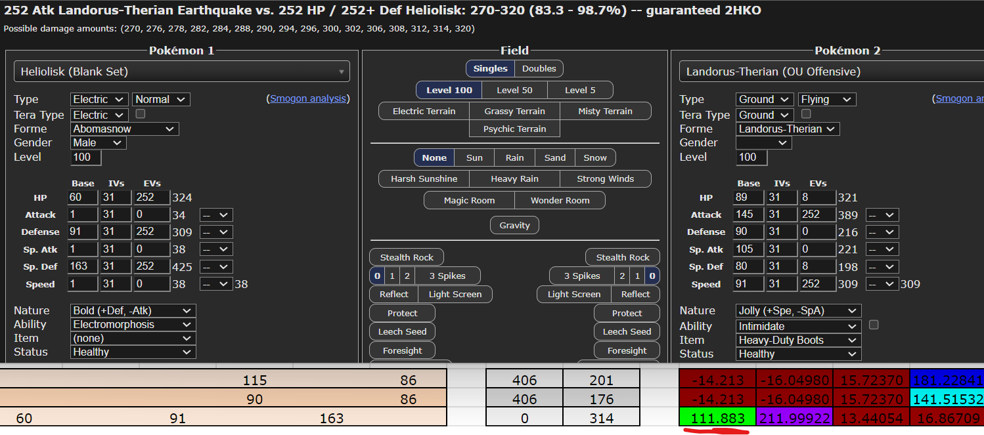
Task: Toggle Stealth Rock on Pokémon 1's side
Action: tap(407, 257)
